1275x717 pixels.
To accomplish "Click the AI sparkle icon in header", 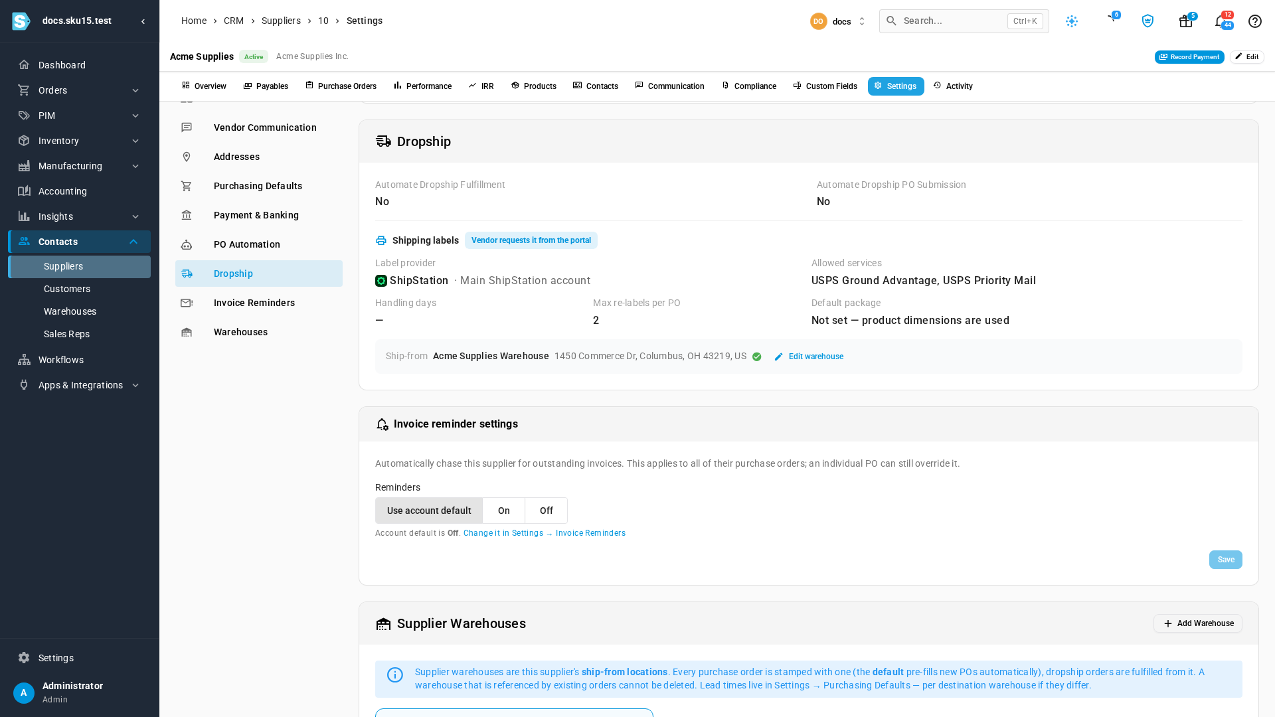I will coord(1072,21).
